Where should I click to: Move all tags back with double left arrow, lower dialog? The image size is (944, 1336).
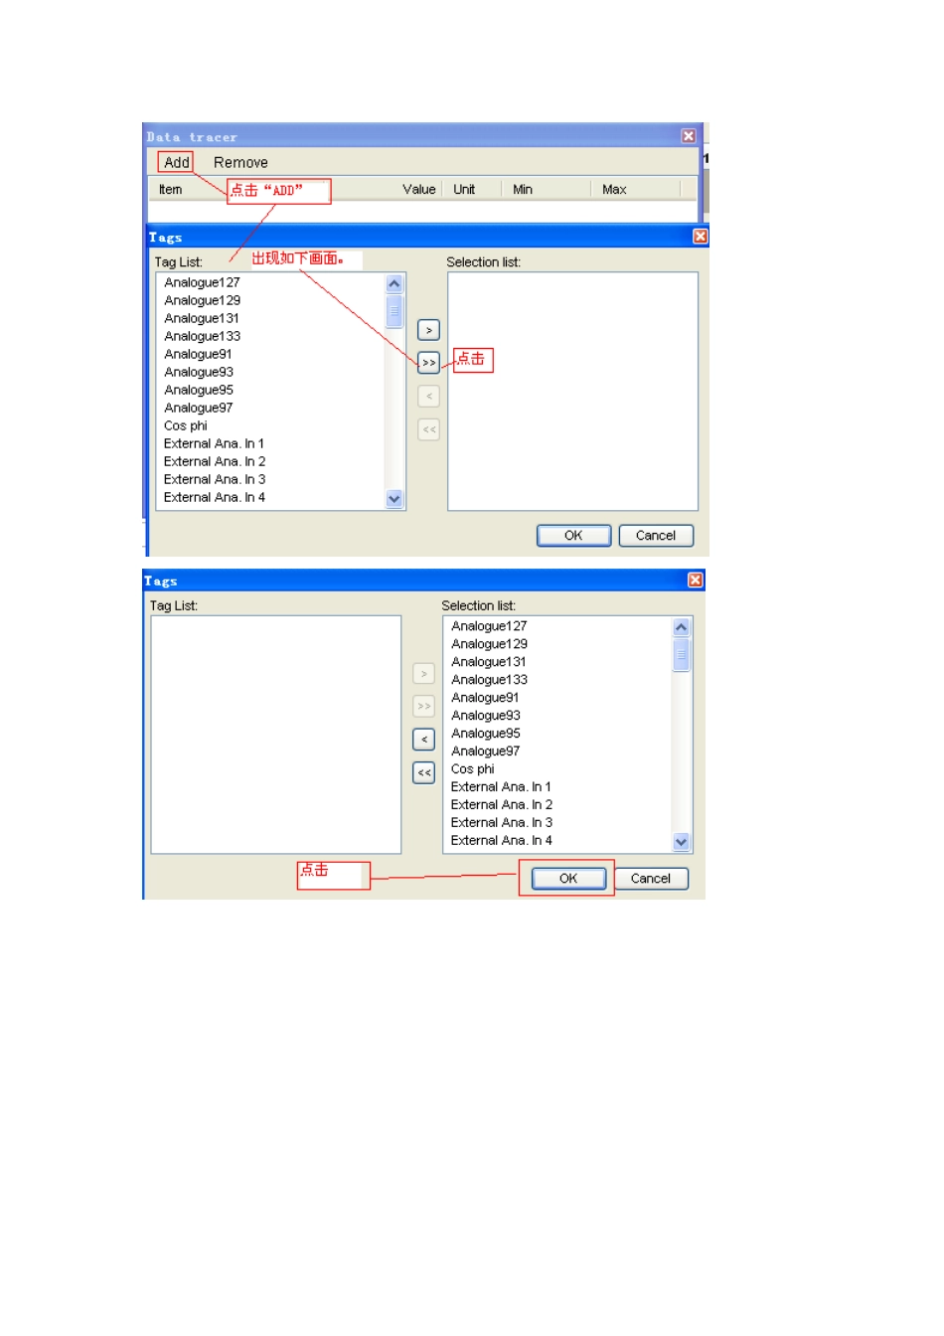click(x=423, y=772)
